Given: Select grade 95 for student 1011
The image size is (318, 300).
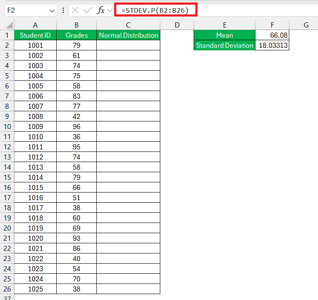Looking at the screenshot, I should point(77,147).
